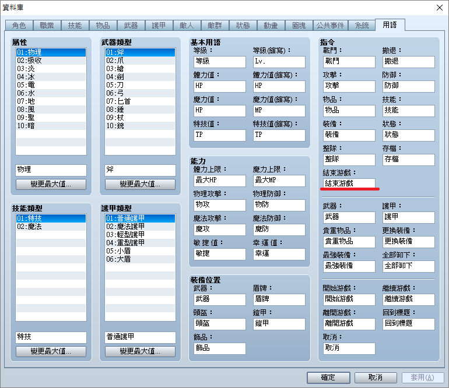Edit the 存檔 command field

(x=409, y=160)
